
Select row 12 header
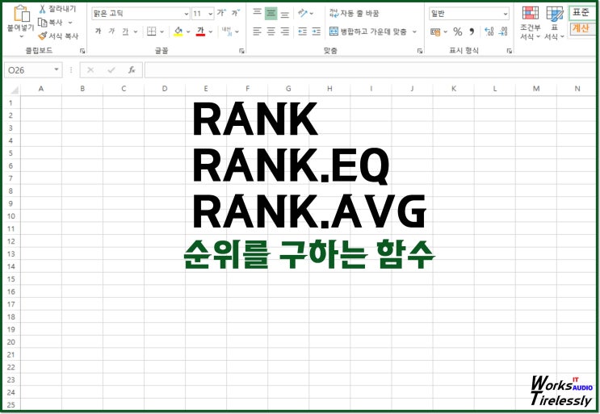[x=11, y=241]
